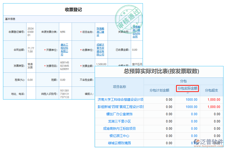
Task: Open the 成渝高铁内江标段项目 link
Action: 120,128
